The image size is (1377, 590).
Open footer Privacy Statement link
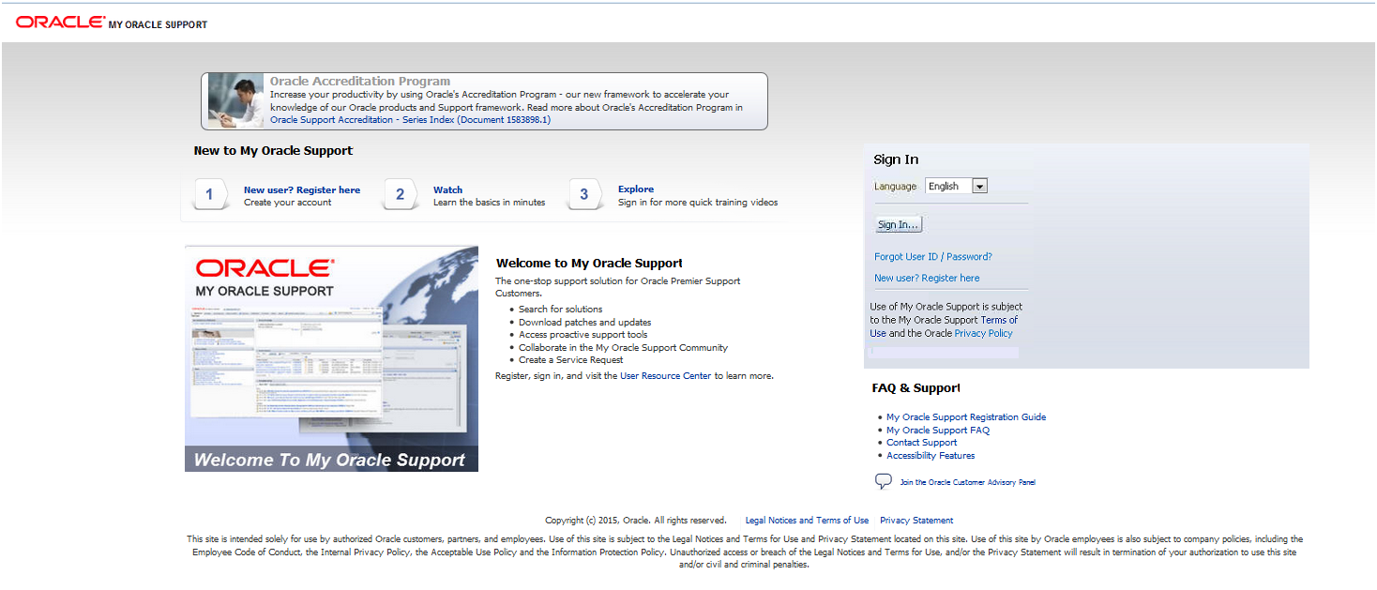point(916,520)
